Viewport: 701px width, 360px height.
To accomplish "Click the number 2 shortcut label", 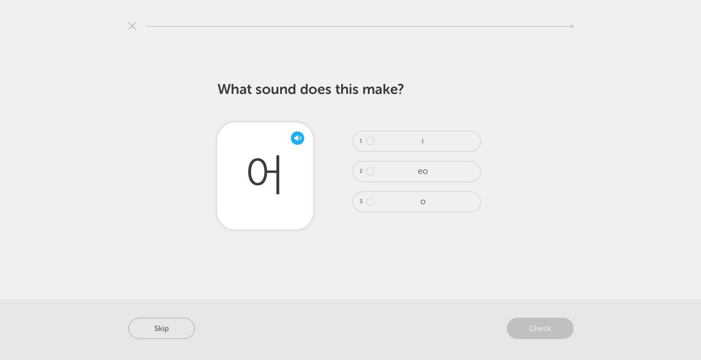I will [361, 171].
